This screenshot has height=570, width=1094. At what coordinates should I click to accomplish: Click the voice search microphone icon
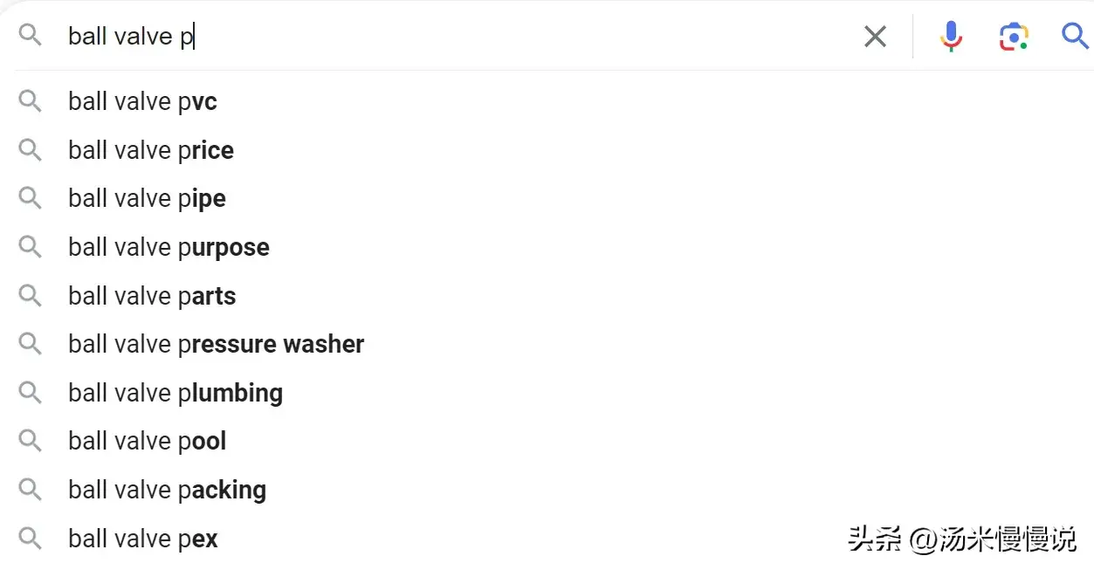click(x=951, y=36)
